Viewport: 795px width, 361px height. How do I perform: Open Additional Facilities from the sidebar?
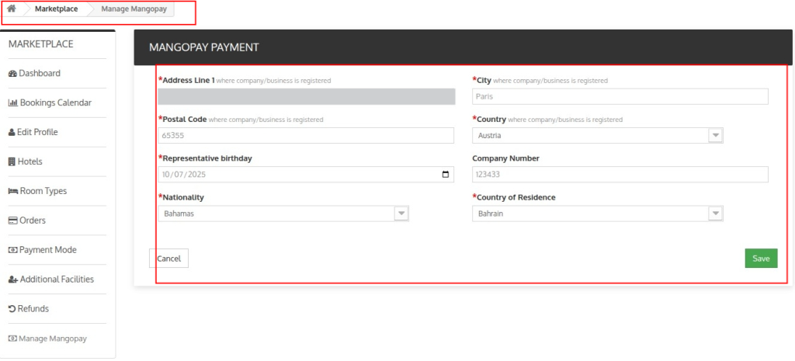click(x=57, y=279)
